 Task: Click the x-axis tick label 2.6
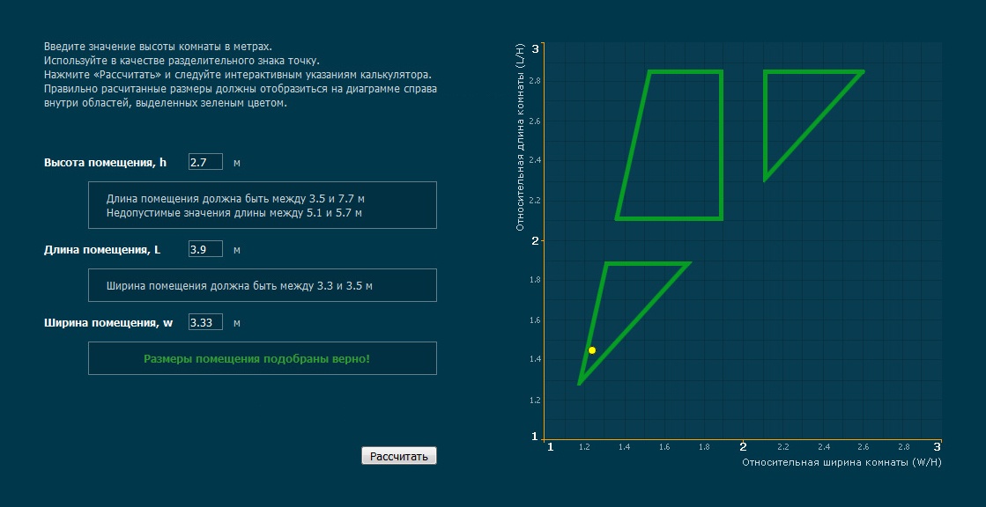point(863,447)
